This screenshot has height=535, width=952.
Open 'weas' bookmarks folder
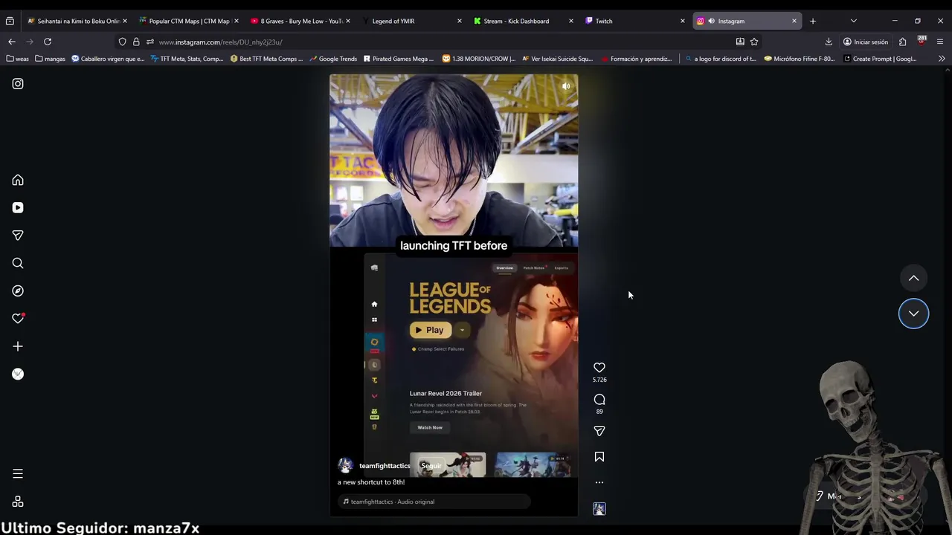(17, 59)
